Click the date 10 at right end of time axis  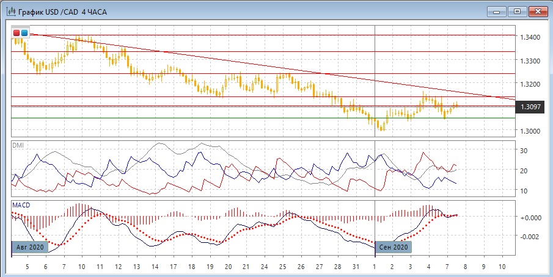[502, 267]
